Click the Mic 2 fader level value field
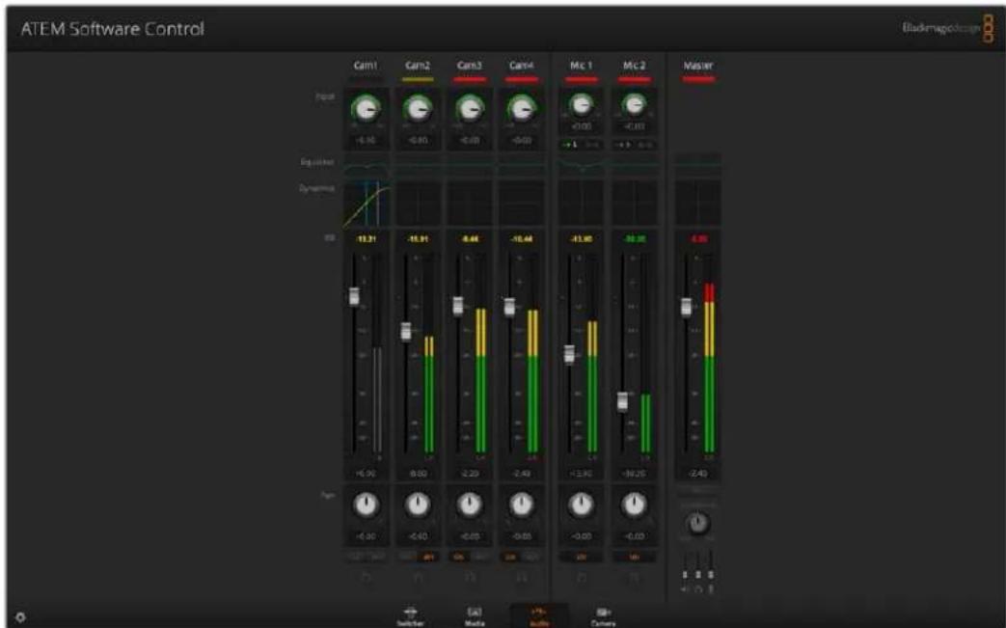The width and height of the screenshot is (1006, 628). pos(634,474)
